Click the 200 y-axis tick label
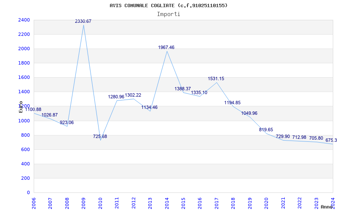Image resolution: width=337 pixels, height=211 pixels. (x=26, y=178)
